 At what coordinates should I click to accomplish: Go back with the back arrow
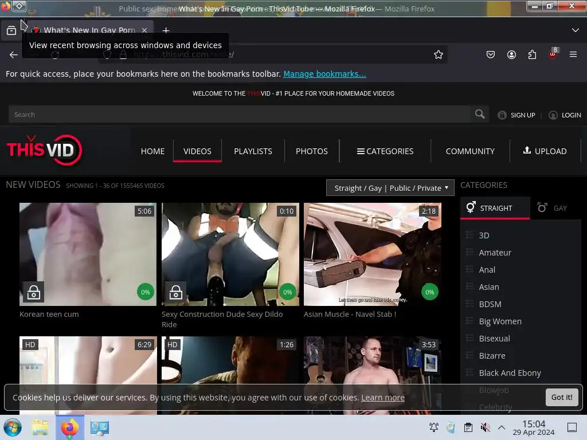(14, 54)
